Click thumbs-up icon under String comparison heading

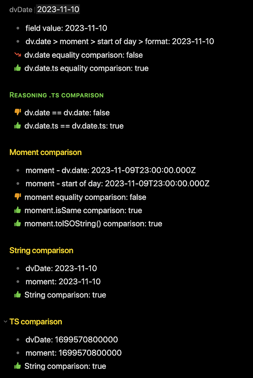pos(17,295)
